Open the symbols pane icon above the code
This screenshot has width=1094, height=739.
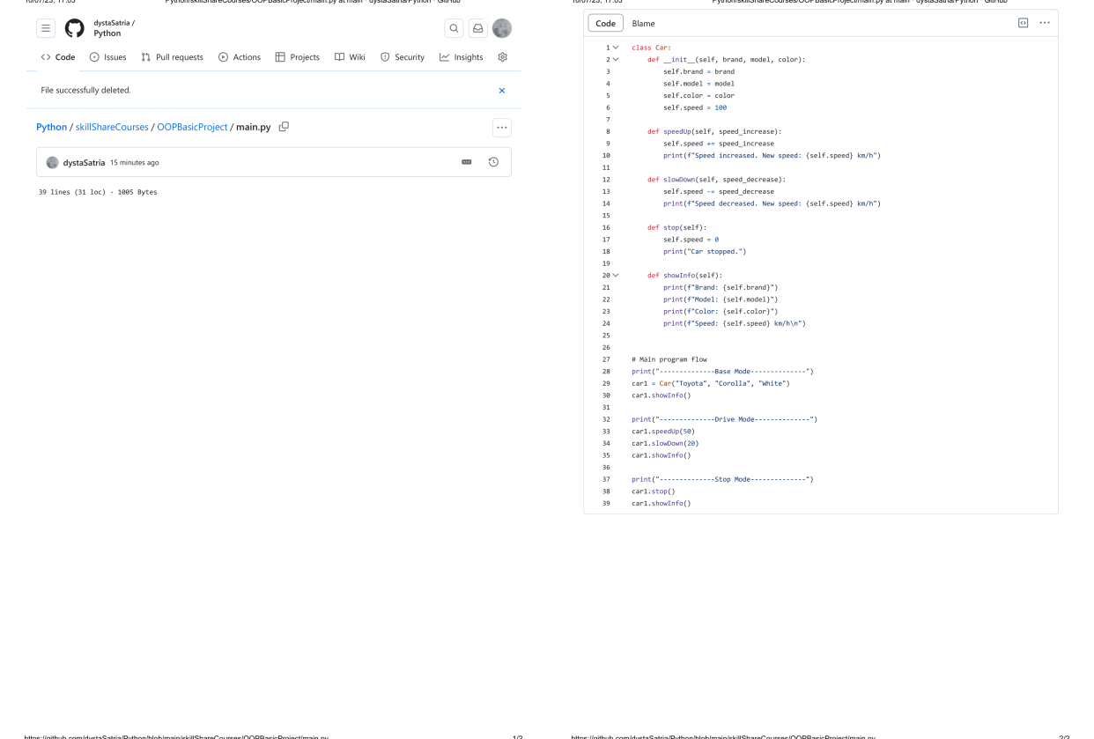1022,23
